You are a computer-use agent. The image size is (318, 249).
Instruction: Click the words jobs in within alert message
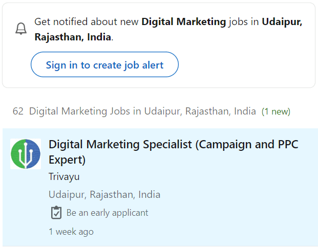[244, 22]
